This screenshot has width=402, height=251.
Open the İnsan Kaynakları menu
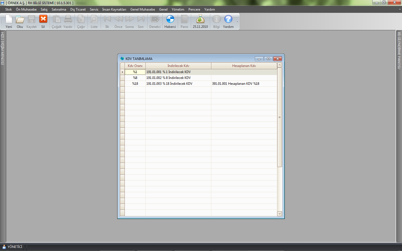click(114, 9)
